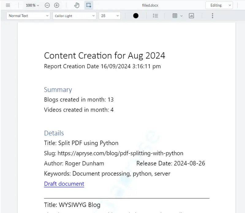Image resolution: width=245 pixels, height=213 pixels.
Task: Expand the table dropdown arrow
Action: click(181, 16)
